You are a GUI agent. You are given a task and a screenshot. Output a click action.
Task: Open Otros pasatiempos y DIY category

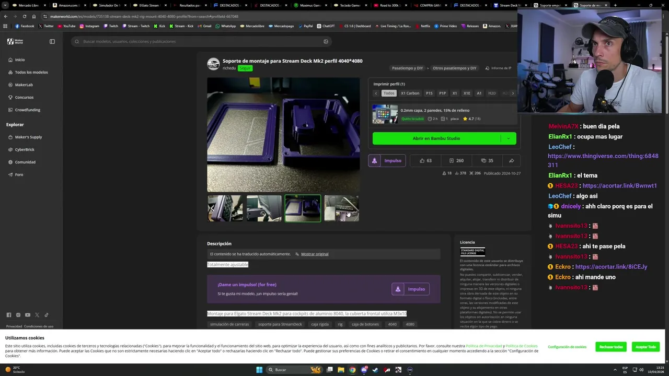click(455, 68)
